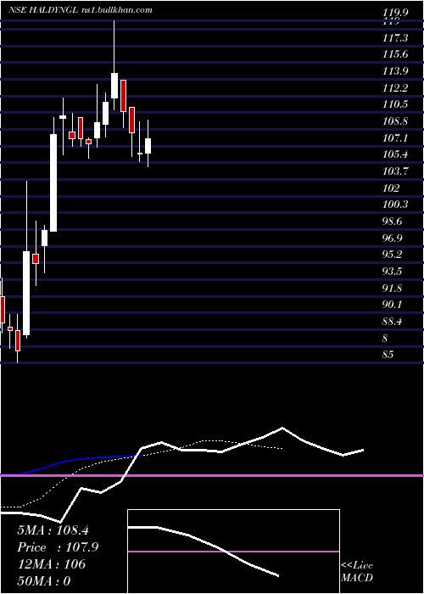This screenshot has width=424, height=594.
Task: Click the 119.9 top price axis label
Action: (395, 13)
